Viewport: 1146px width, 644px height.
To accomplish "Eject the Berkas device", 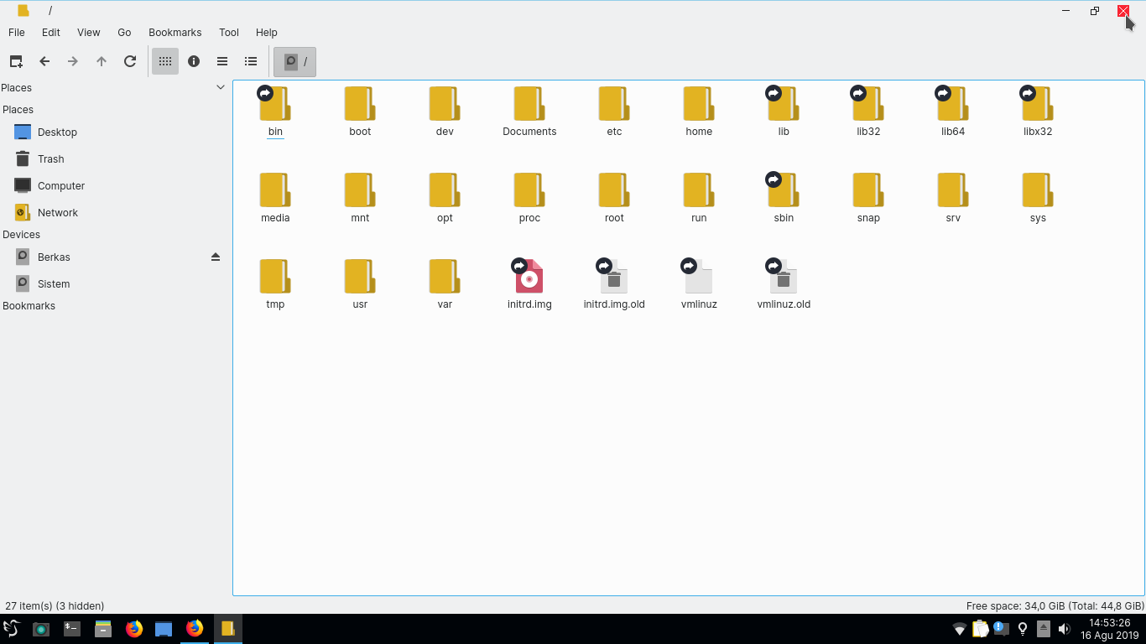I will point(216,257).
